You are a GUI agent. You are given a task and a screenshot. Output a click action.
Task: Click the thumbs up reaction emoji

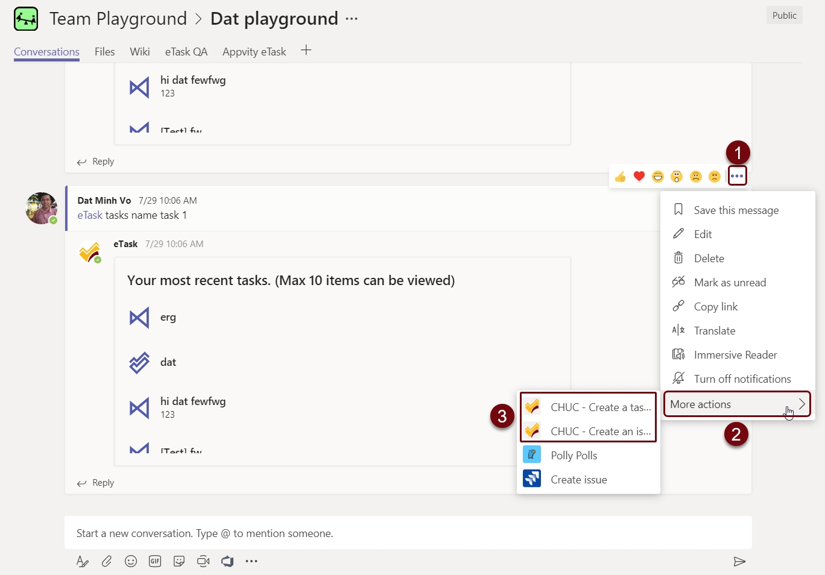click(x=621, y=177)
